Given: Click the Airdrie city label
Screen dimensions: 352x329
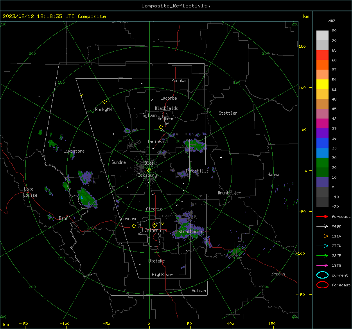Looking at the screenshot, I should pos(154,209).
